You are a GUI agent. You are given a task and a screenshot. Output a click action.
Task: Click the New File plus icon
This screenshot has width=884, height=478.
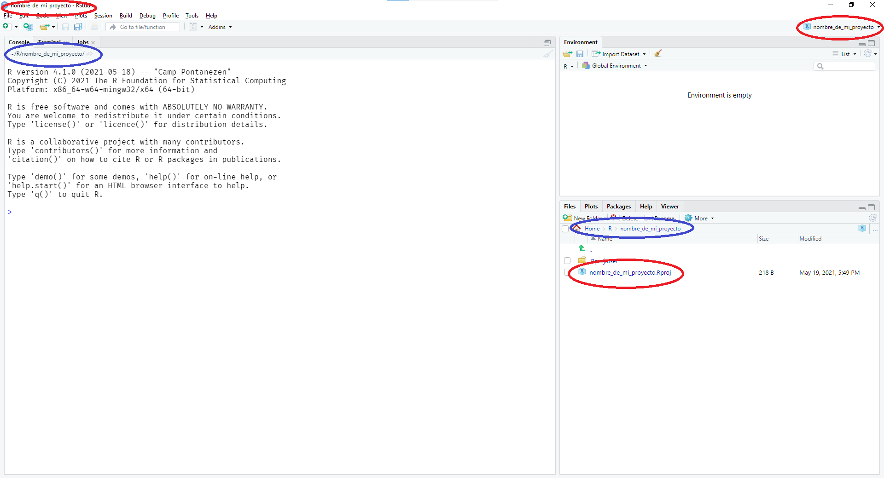pyautogui.click(x=6, y=27)
